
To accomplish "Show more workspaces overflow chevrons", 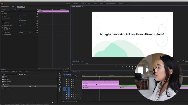I will (x=129, y=3).
